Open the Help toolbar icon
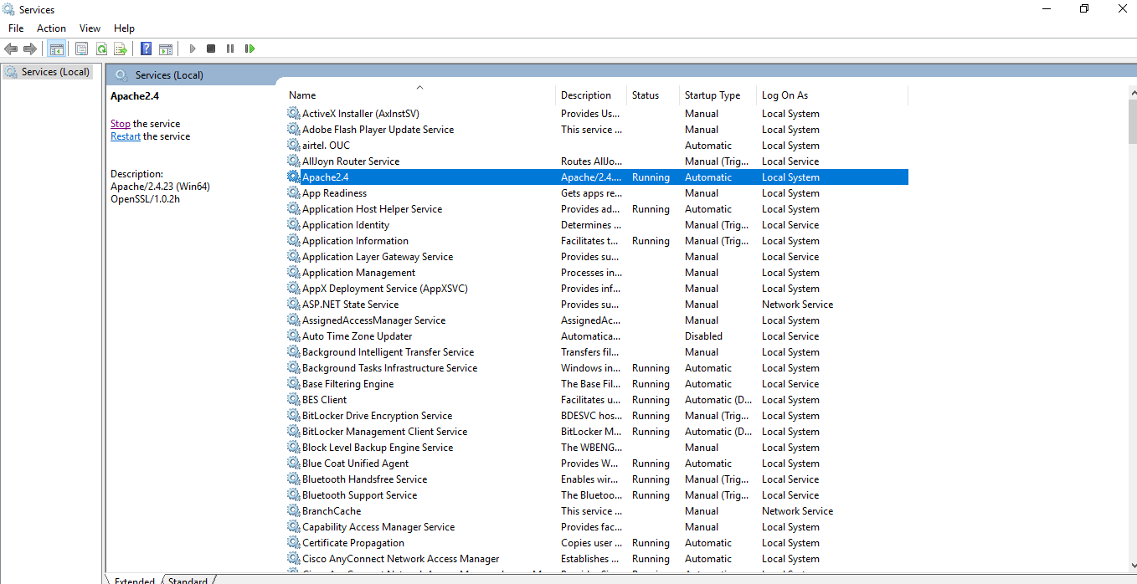This screenshot has width=1137, height=584. pos(146,49)
